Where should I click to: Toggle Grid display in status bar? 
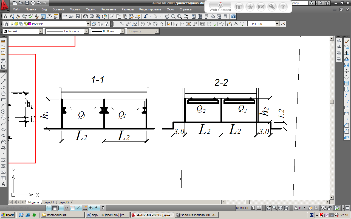pyautogui.click(x=55, y=208)
